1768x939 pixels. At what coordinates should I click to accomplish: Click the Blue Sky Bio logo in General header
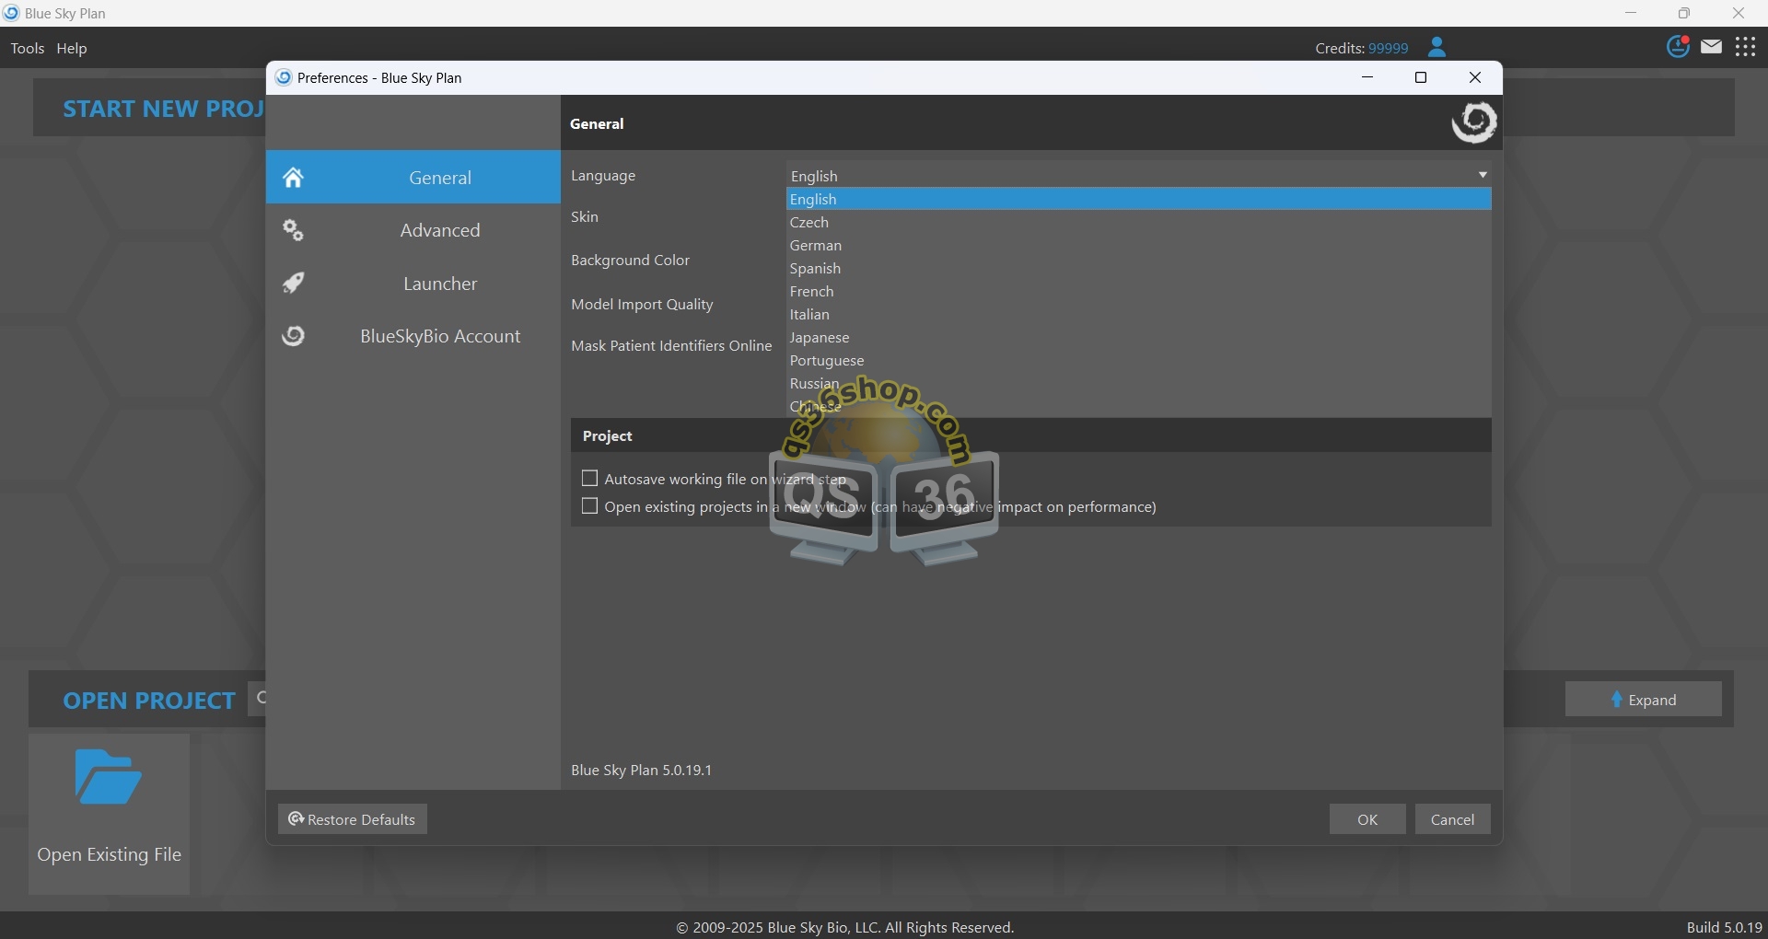click(1473, 122)
